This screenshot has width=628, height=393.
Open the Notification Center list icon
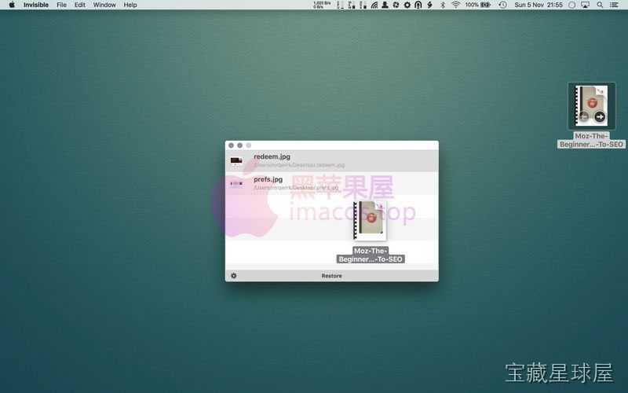click(x=614, y=5)
